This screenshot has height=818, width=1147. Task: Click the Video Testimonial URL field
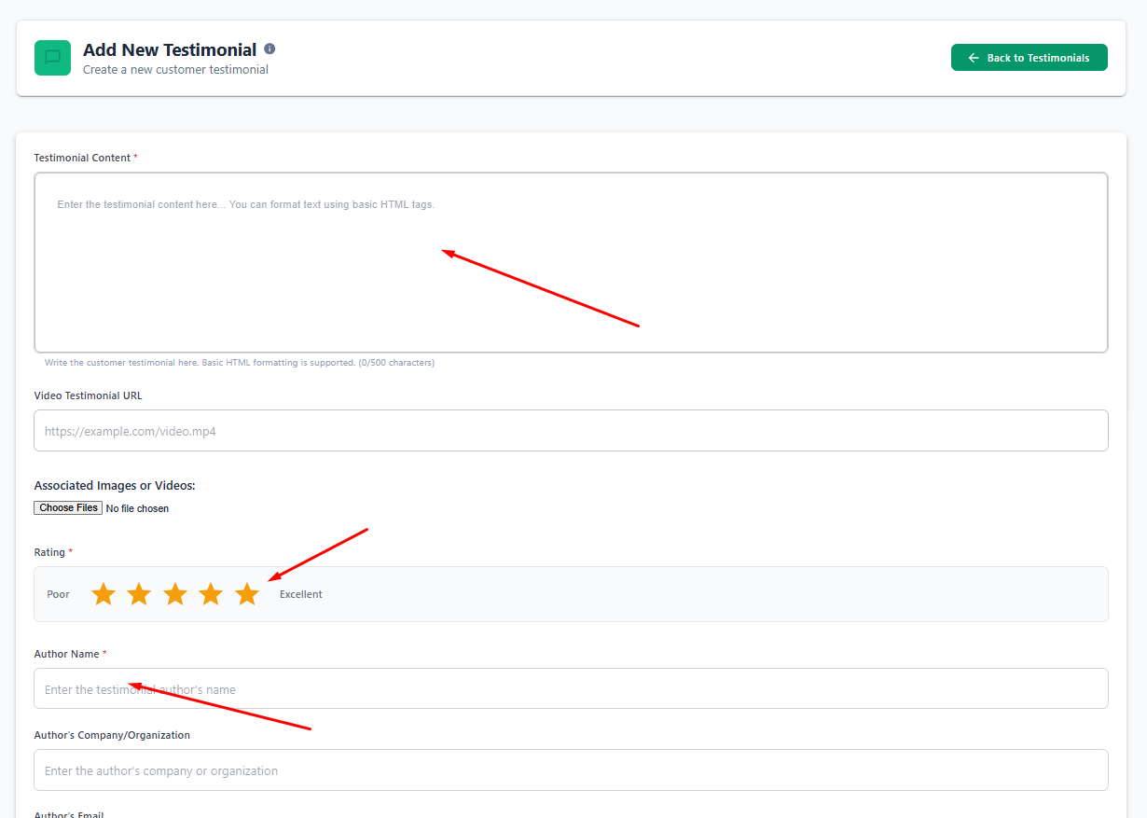pyautogui.click(x=571, y=431)
